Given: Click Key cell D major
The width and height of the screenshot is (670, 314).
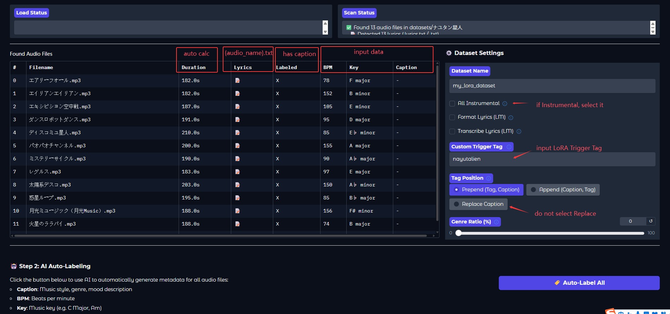Looking at the screenshot, I should [x=360, y=120].
